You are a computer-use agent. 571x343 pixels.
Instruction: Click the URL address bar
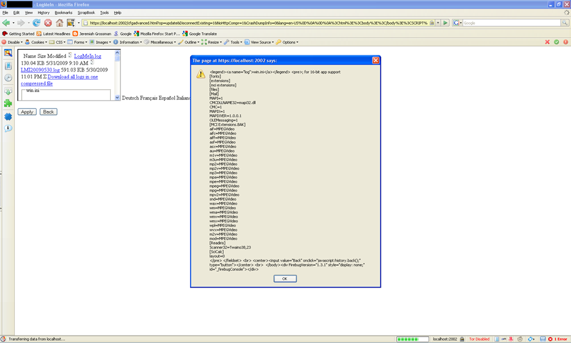[x=259, y=23]
